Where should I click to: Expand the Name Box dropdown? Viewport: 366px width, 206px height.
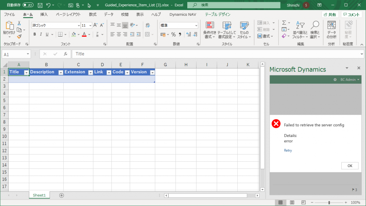tap(28, 54)
